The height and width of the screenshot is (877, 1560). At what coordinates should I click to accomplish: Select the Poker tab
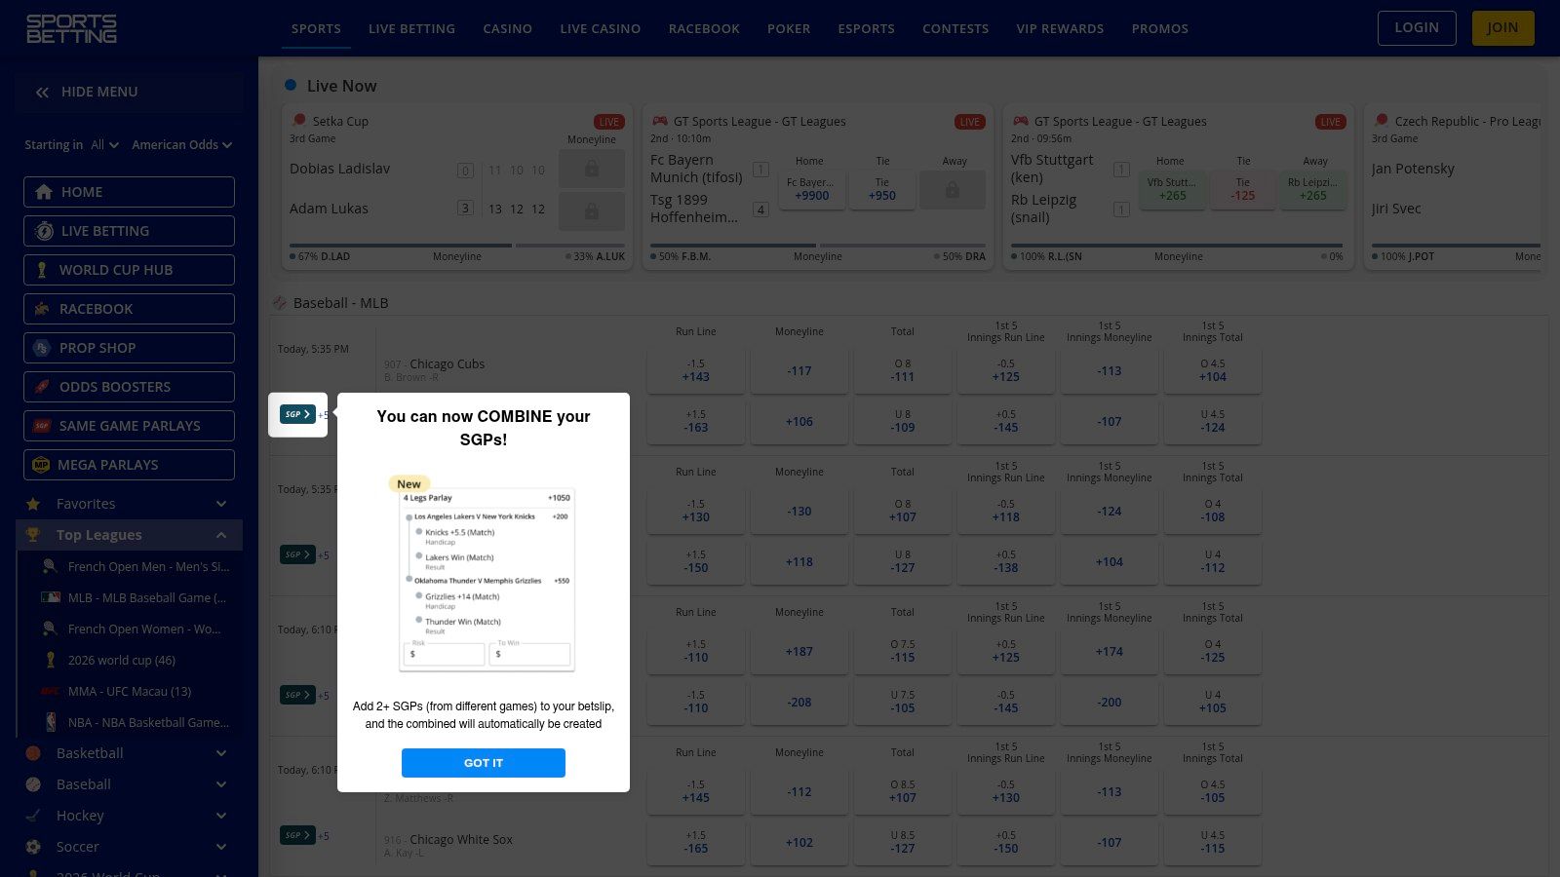(x=789, y=28)
